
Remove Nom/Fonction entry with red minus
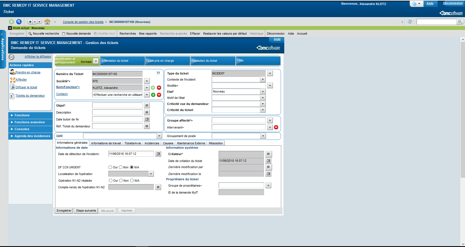[159, 88]
